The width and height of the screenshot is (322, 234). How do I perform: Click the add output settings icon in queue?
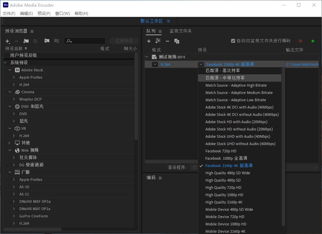point(158,41)
